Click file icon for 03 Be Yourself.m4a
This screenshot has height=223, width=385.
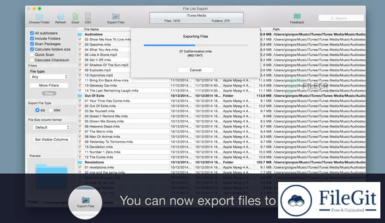click(80, 111)
